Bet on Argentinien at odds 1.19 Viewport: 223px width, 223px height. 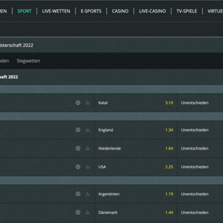click(136, 194)
